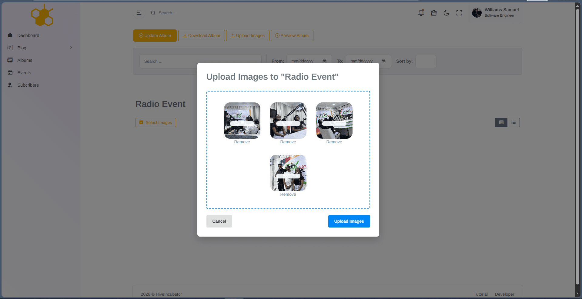
Task: Click the Subcribers person icon
Action: click(x=10, y=85)
